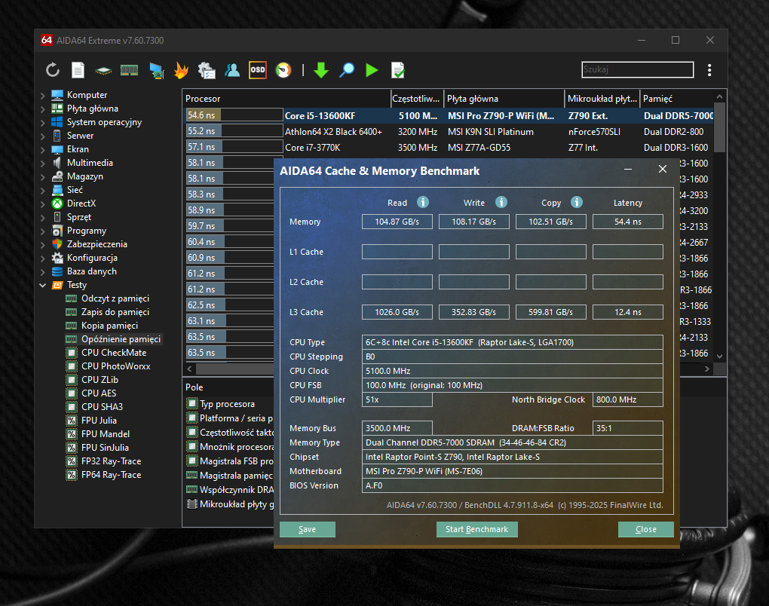Click the Szukaj search input field

tap(637, 70)
